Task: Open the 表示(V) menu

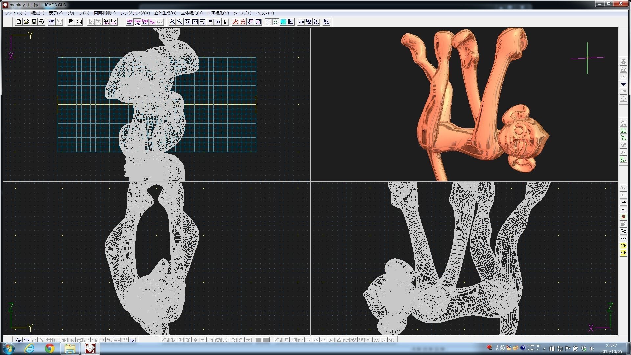Action: tap(56, 13)
